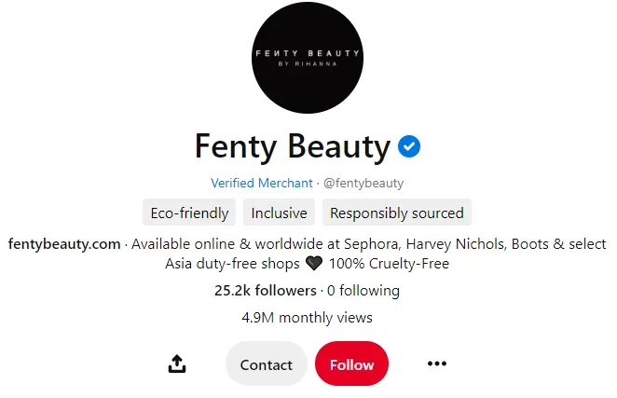This screenshot has height=398, width=617.
Task: Open the 0 following list
Action: pos(363,291)
